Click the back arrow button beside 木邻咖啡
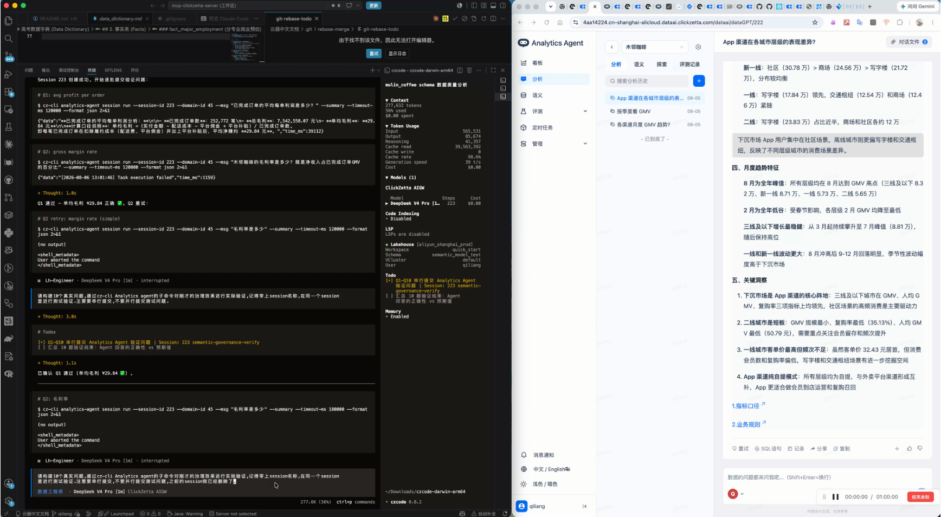The width and height of the screenshot is (941, 517). [612, 47]
